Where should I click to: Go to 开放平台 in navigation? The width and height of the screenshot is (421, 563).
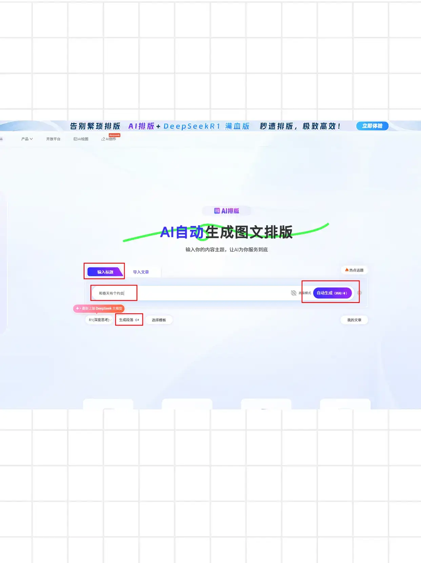[53, 139]
